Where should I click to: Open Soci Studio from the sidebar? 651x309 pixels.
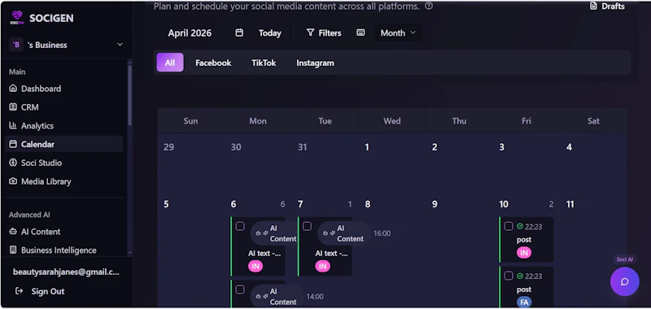point(64,163)
